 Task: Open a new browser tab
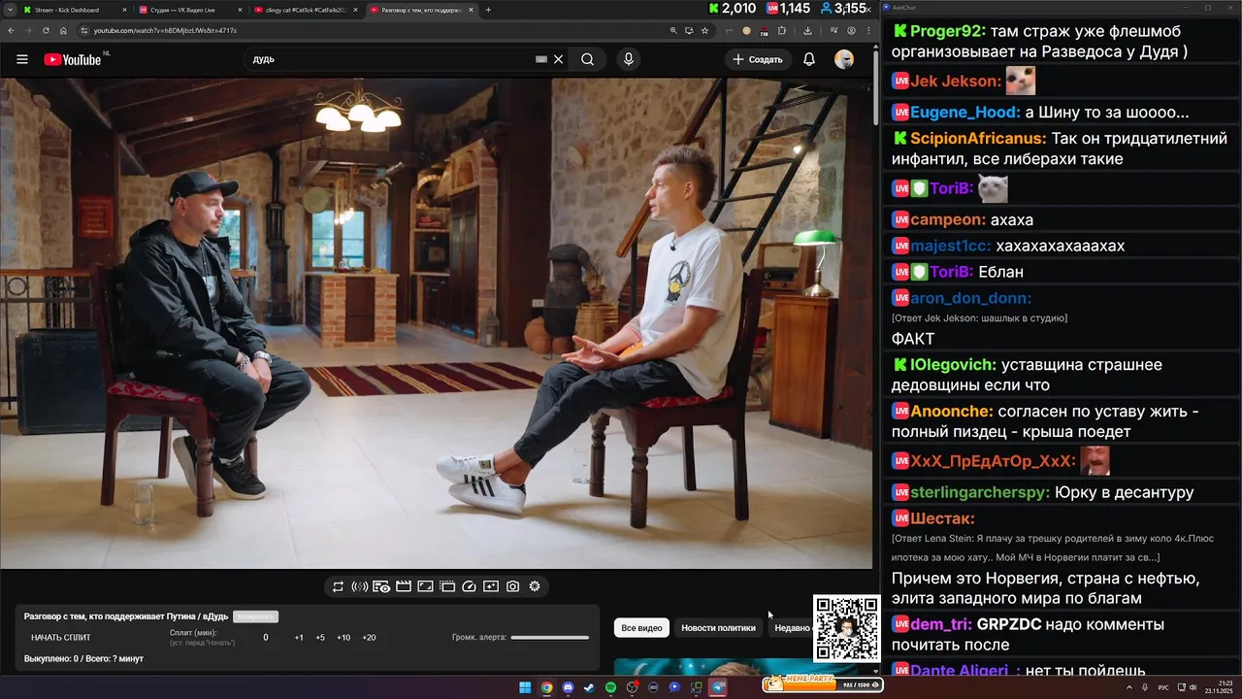coord(488,10)
